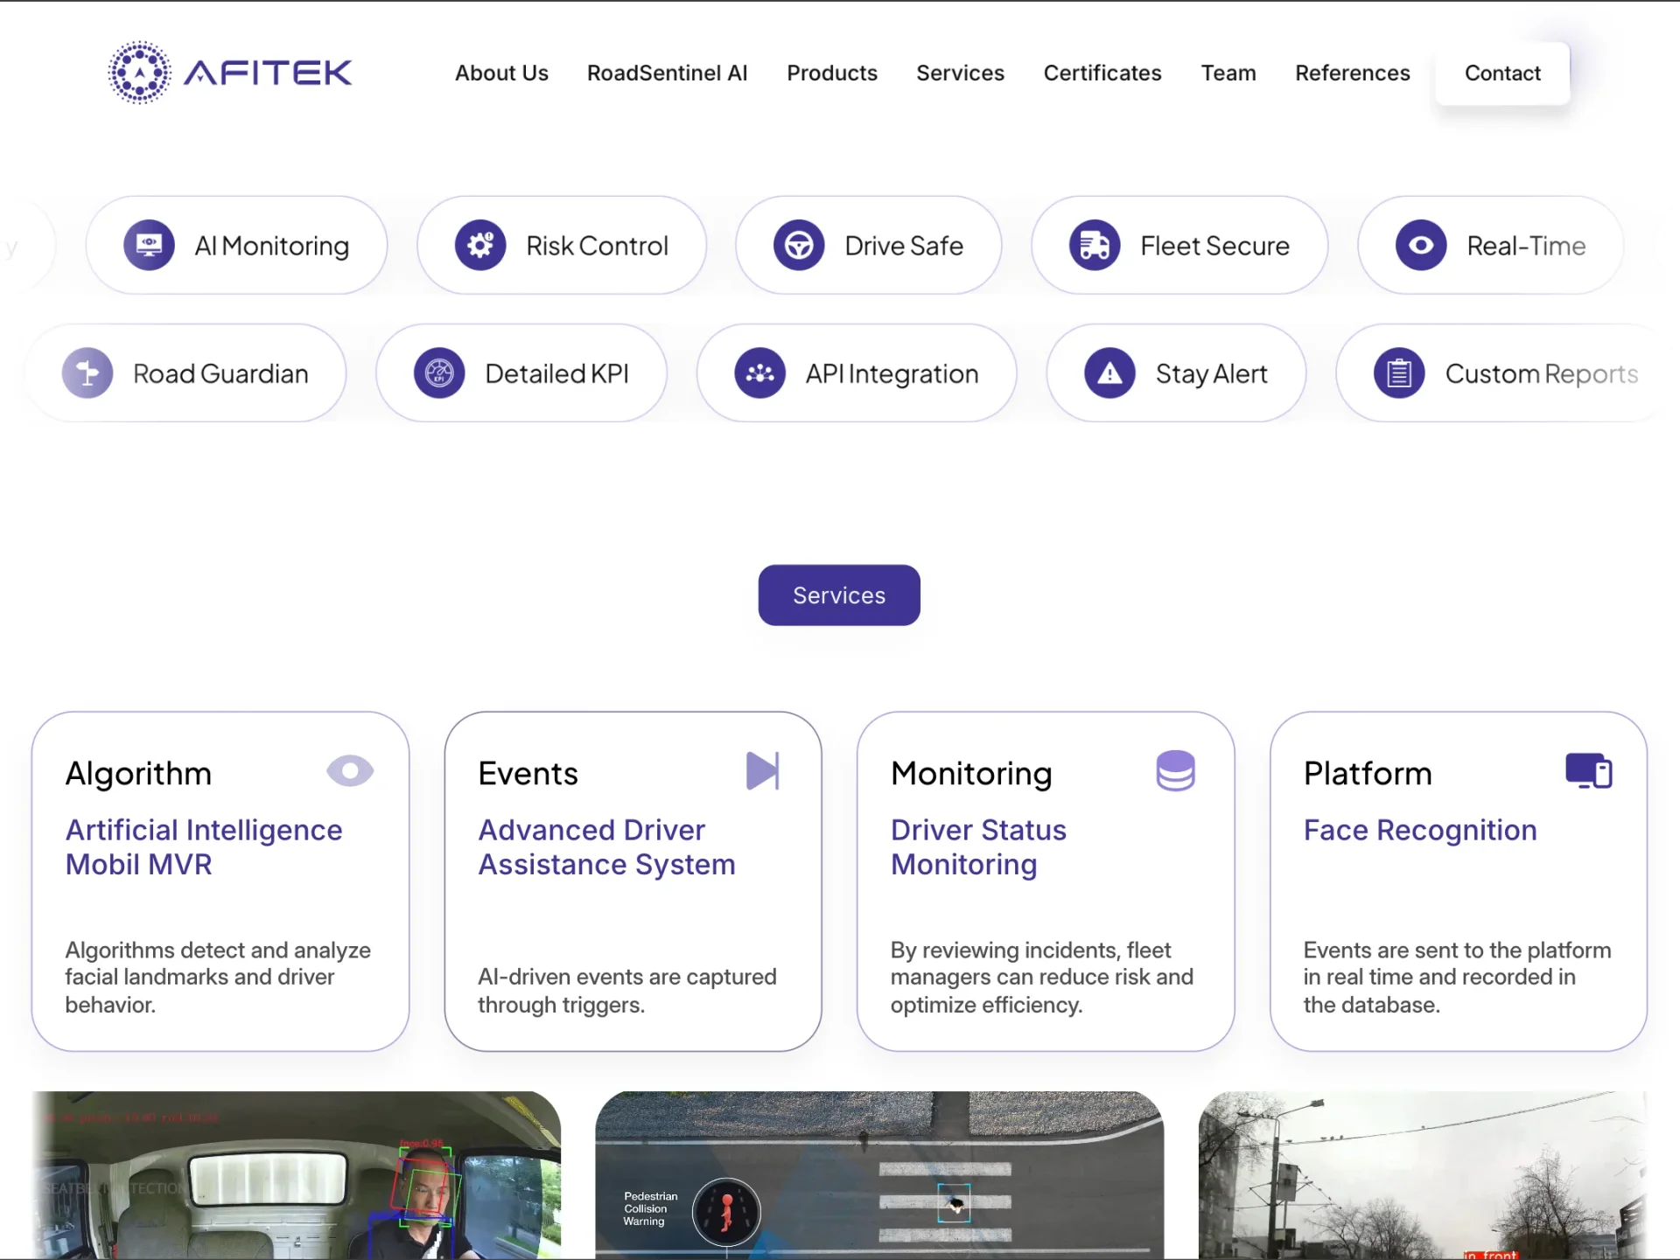1680x1260 pixels.
Task: Click the eye icon on Algorithm card
Action: (x=350, y=771)
